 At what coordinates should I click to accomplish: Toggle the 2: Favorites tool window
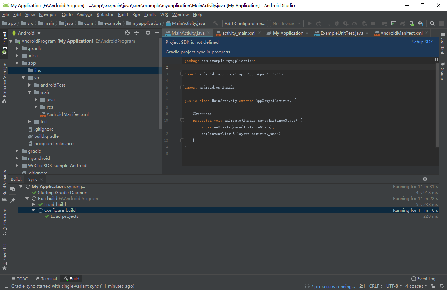(x=5, y=257)
